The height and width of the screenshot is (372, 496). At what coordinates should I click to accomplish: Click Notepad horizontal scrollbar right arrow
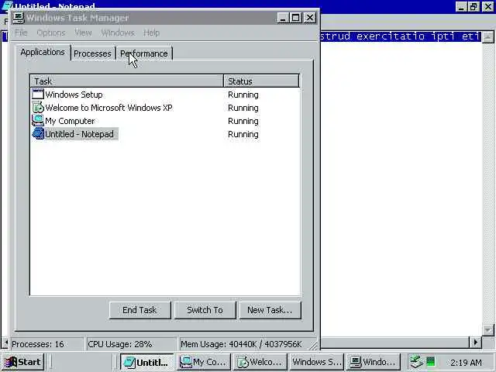click(x=475, y=343)
